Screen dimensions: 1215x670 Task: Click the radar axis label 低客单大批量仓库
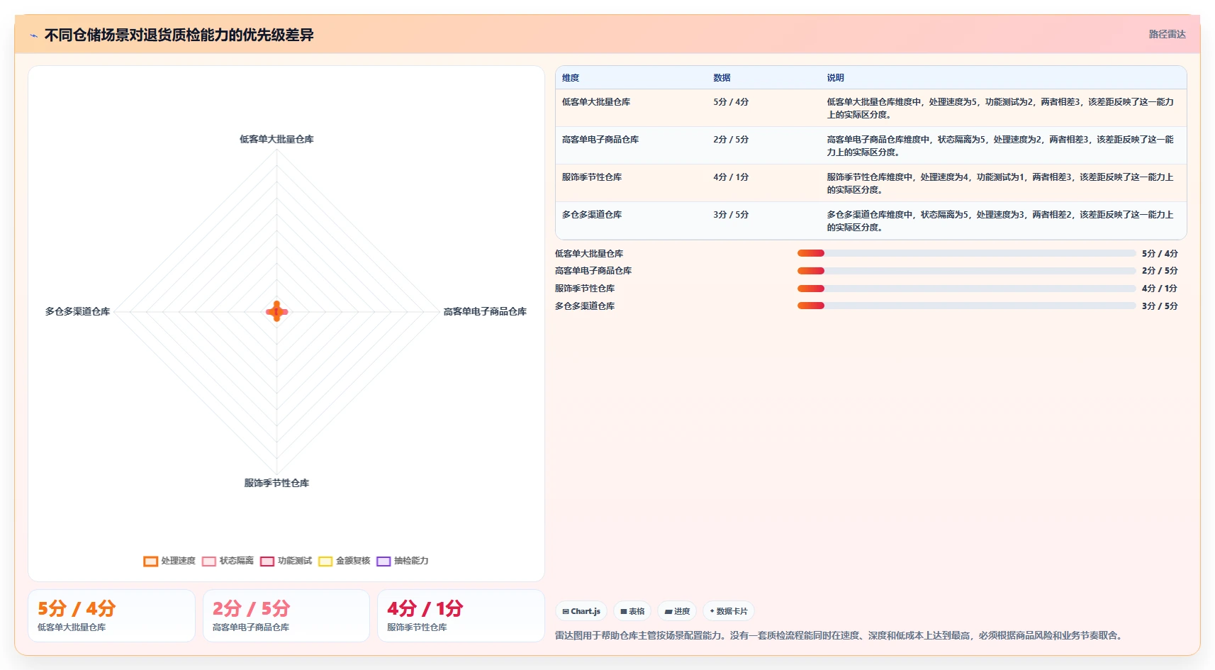[276, 140]
